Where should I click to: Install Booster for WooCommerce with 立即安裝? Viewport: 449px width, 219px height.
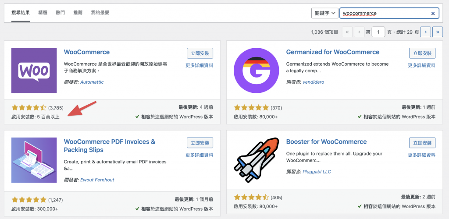pos(422,143)
